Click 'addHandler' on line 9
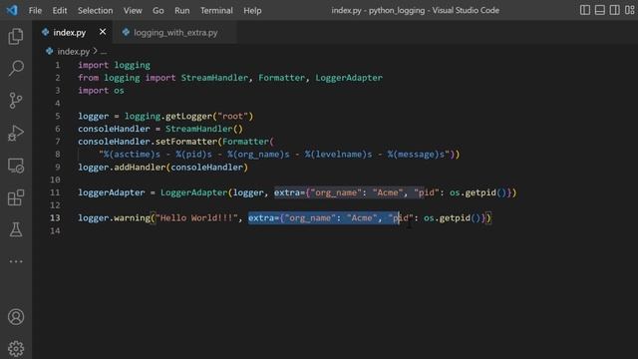 (140, 168)
